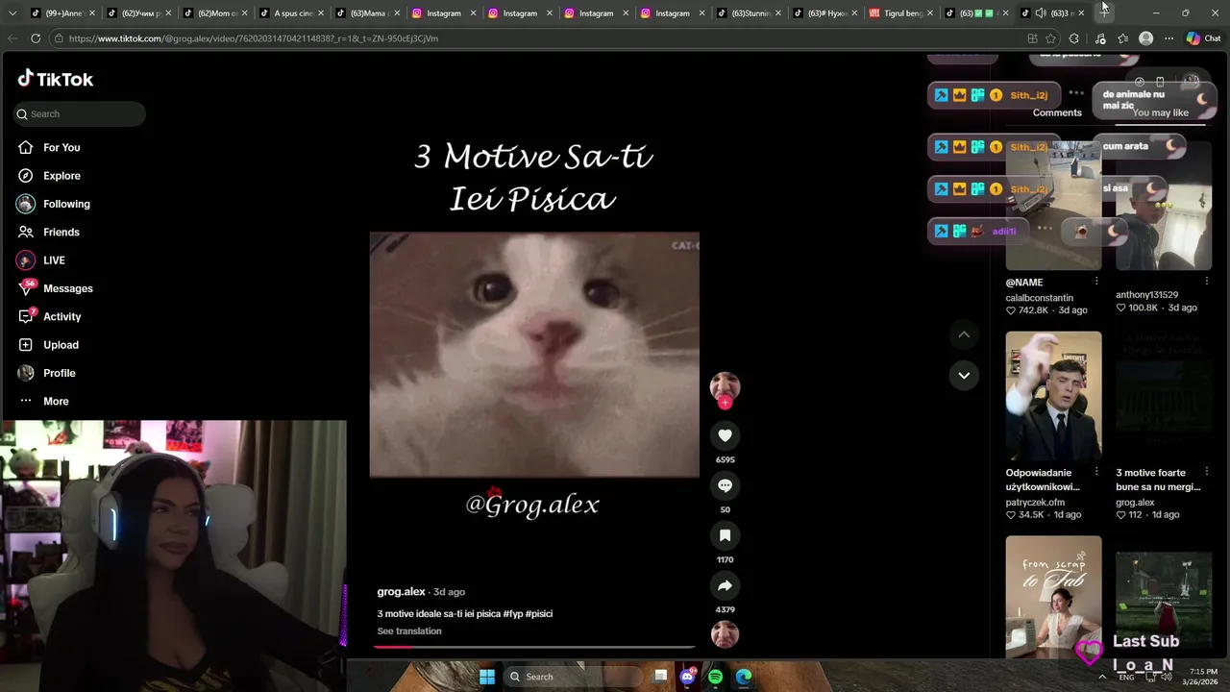Open the Activity notifications
Screen dimensions: 1230x692
pyautogui.click(x=61, y=316)
